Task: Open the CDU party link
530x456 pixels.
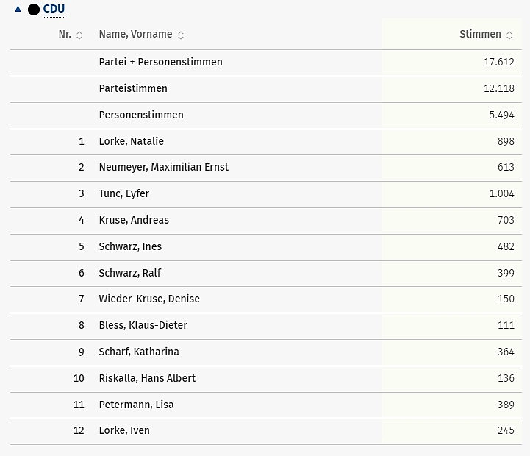Action: pyautogui.click(x=54, y=9)
